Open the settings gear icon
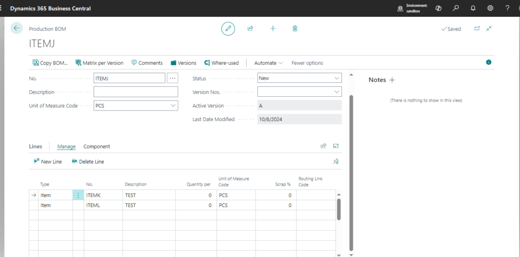520x257 pixels. [490, 8]
